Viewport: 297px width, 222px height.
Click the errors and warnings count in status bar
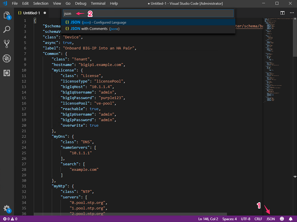click(x=10, y=219)
